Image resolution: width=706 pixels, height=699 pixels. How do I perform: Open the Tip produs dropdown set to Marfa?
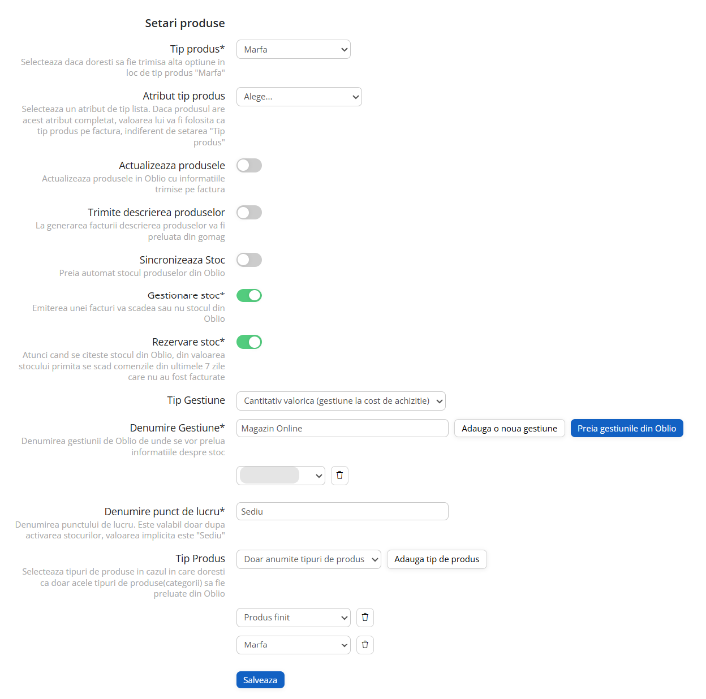(294, 49)
